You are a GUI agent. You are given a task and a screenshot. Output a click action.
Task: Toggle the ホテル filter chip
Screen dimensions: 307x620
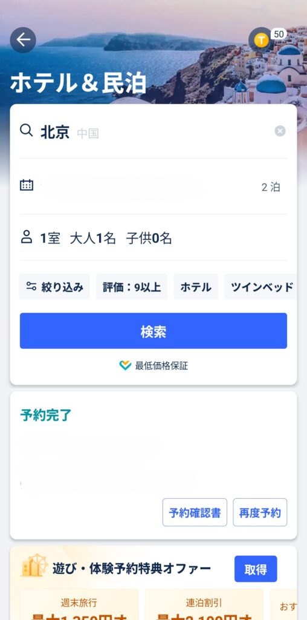pos(196,286)
